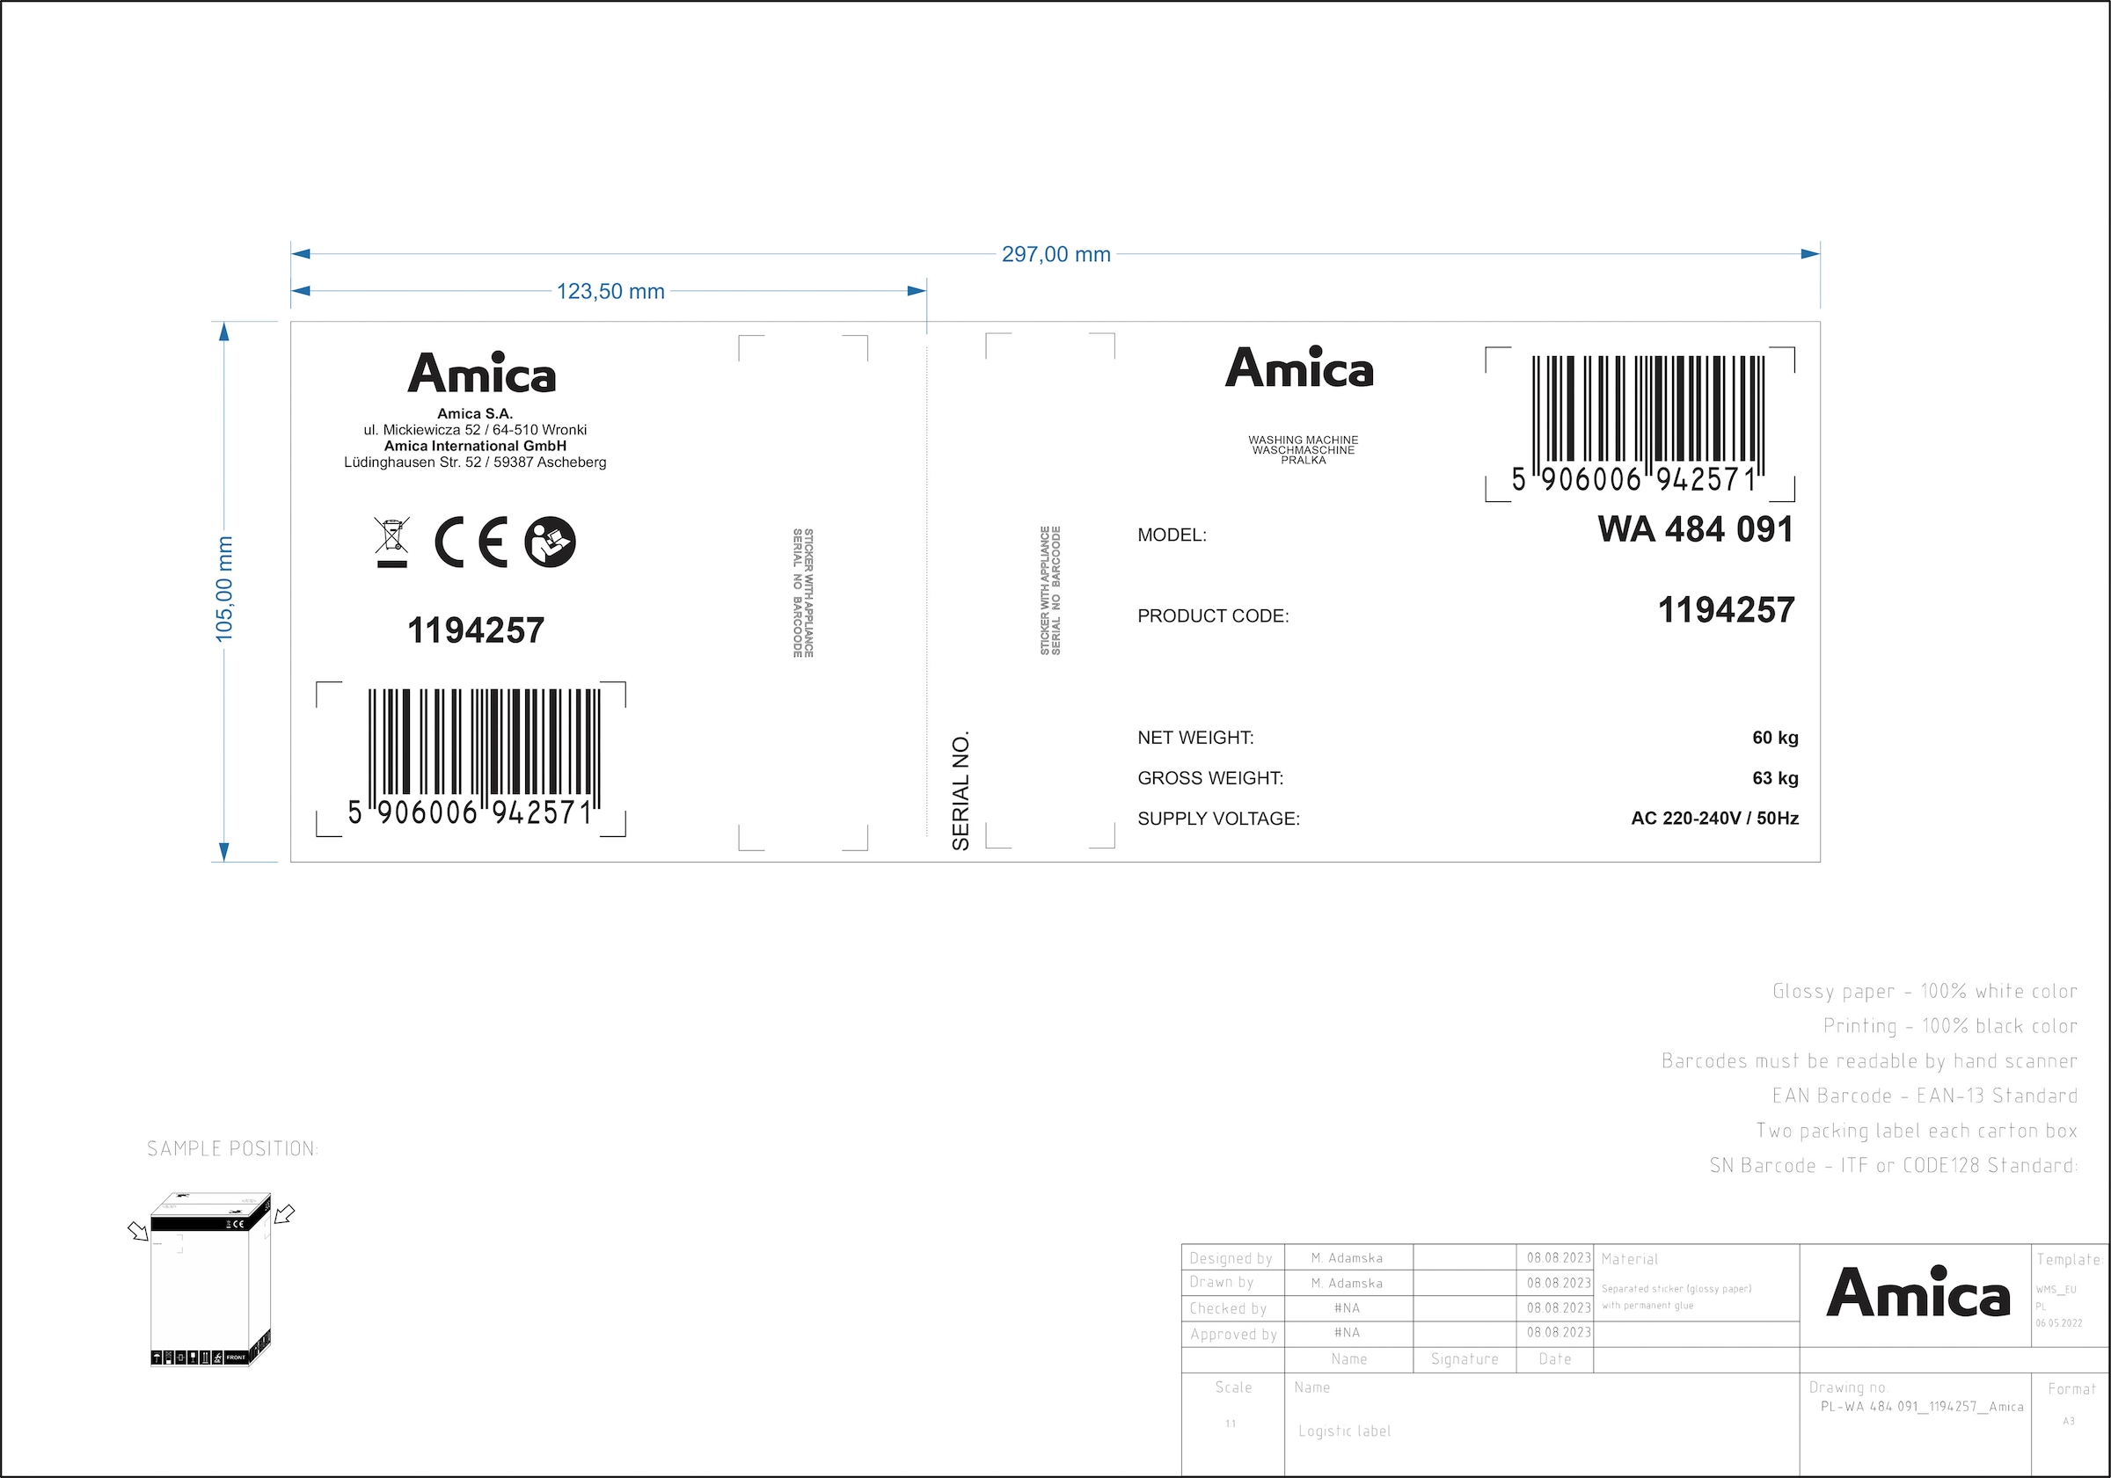2111x1478 pixels.
Task: Select the '60 kg' net weight value
Action: point(1774,737)
